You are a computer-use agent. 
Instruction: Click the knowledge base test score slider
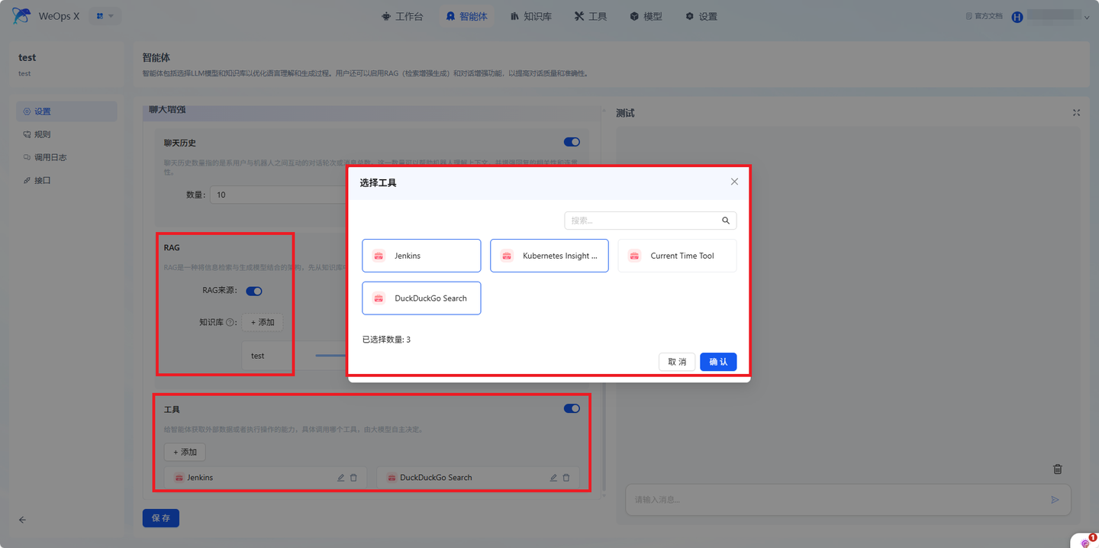(x=330, y=356)
